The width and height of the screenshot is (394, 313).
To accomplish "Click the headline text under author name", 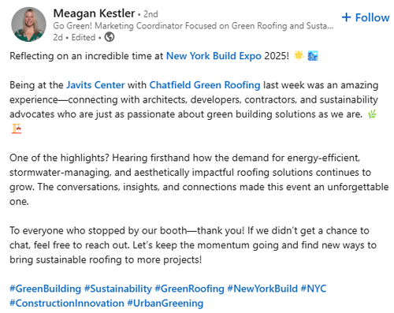I will (x=193, y=26).
